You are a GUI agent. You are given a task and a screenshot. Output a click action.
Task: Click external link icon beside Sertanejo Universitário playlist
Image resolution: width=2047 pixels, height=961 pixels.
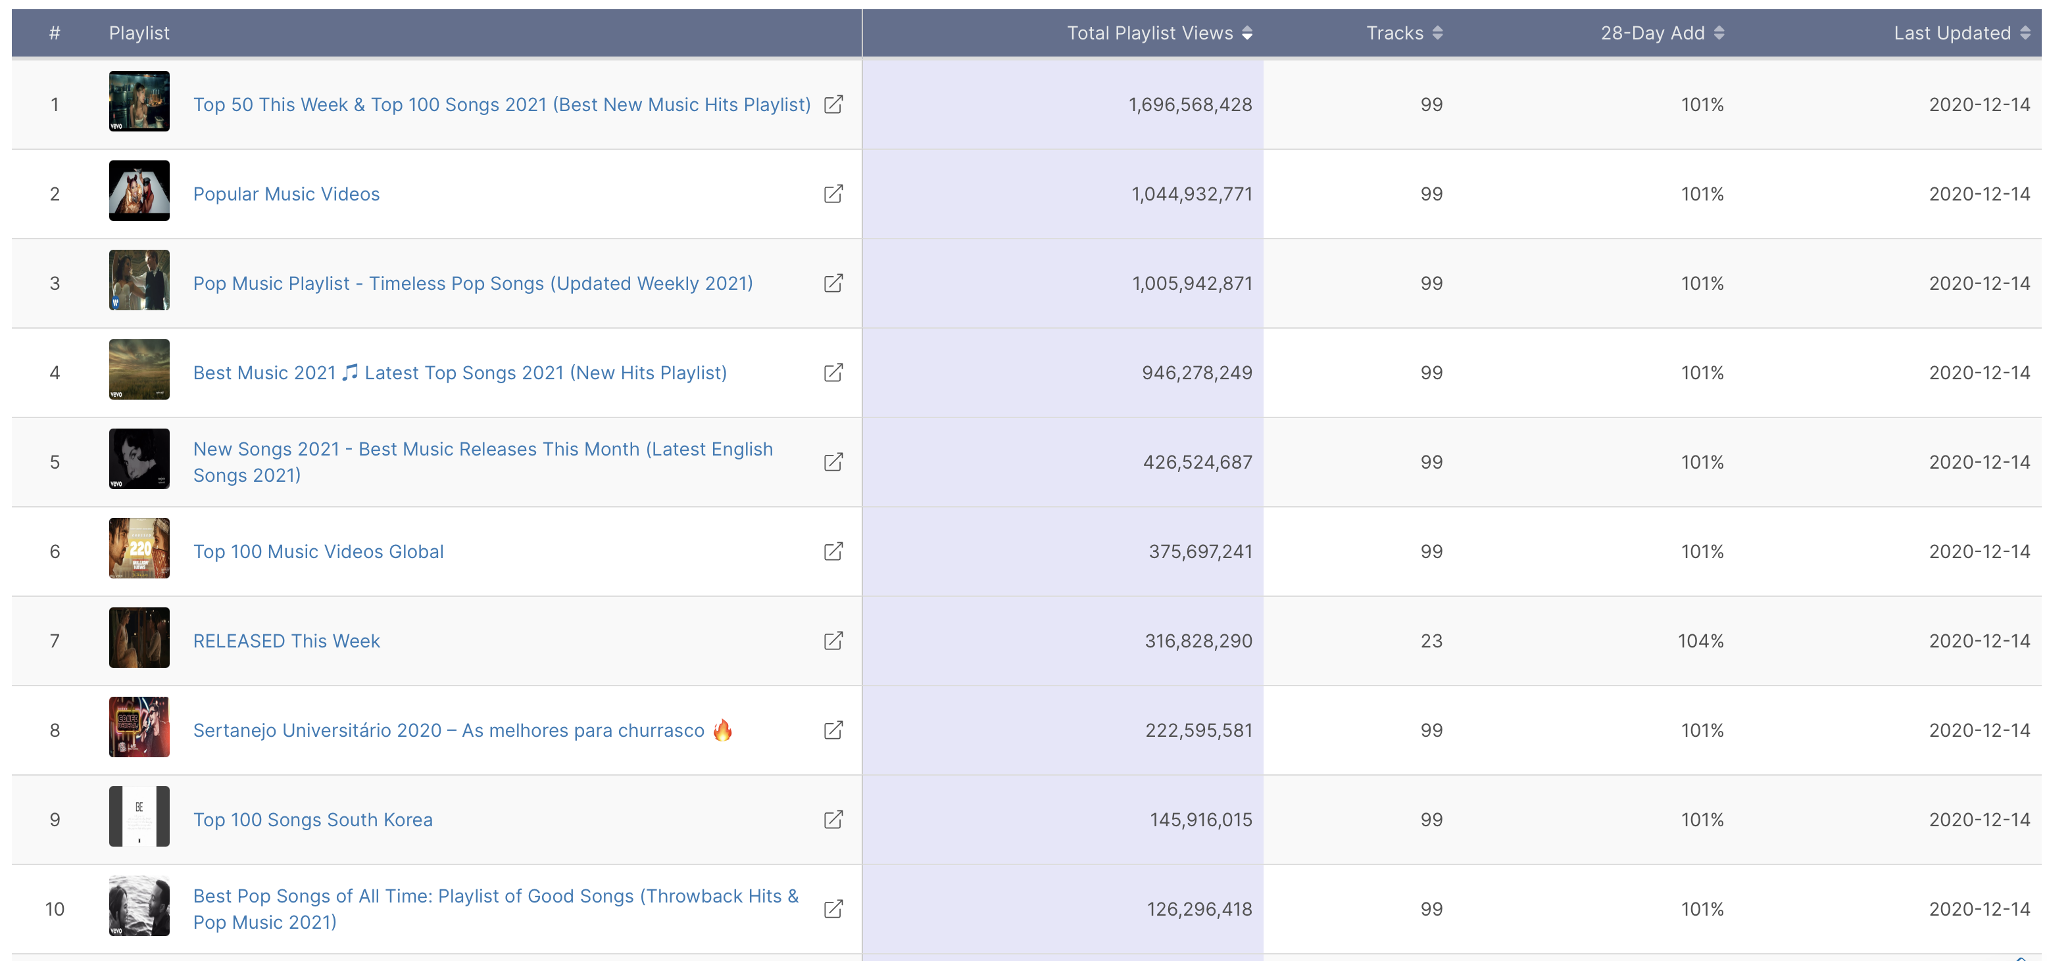click(833, 730)
